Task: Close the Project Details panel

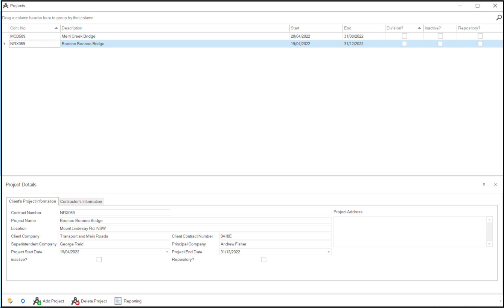Action: (x=495, y=185)
